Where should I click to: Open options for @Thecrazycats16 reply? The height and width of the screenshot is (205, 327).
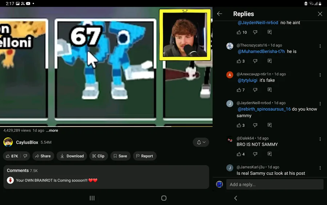click(320, 46)
